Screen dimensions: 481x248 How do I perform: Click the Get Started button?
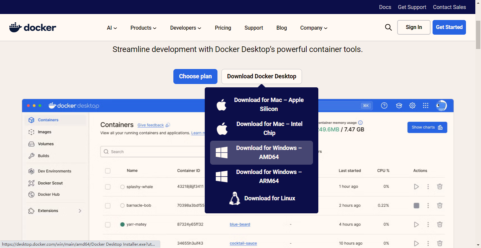(x=449, y=27)
